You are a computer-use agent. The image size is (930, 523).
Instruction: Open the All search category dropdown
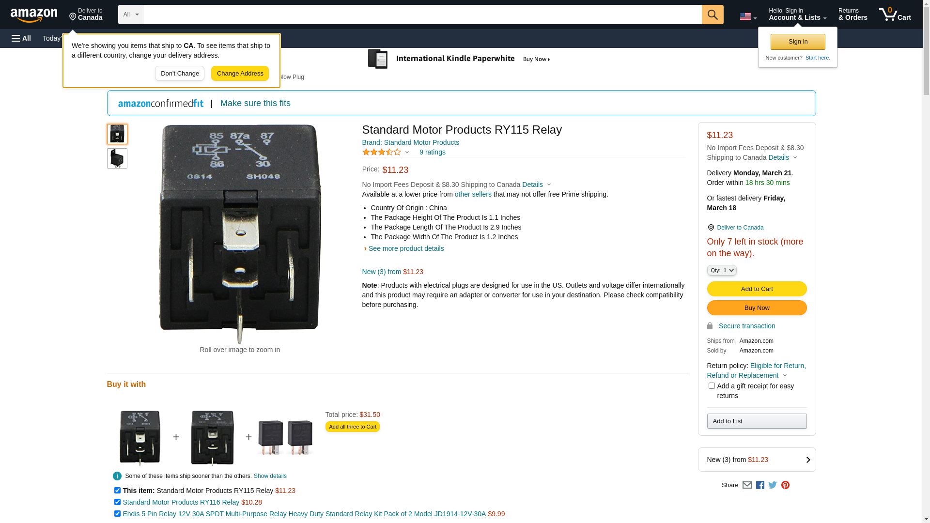click(x=131, y=15)
